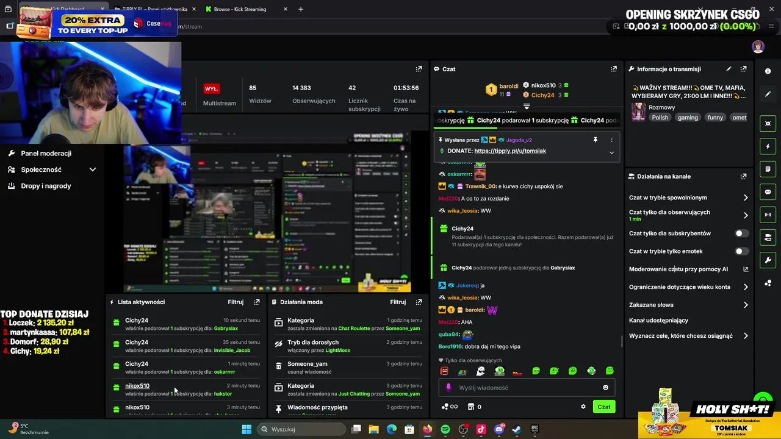Pop out the stream preview panel
Viewport: 781px width, 439px height.
(x=419, y=69)
